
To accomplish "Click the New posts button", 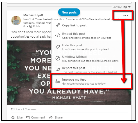I will pos(69,12).
